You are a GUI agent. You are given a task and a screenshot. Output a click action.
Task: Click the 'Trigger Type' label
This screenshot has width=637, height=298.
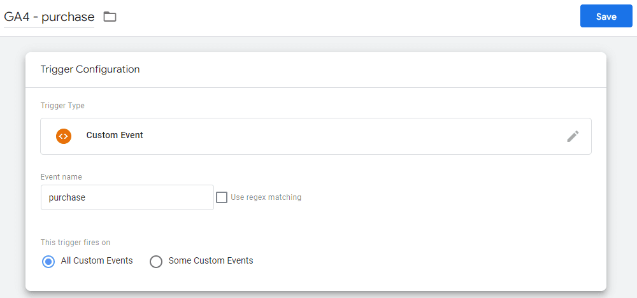click(62, 106)
